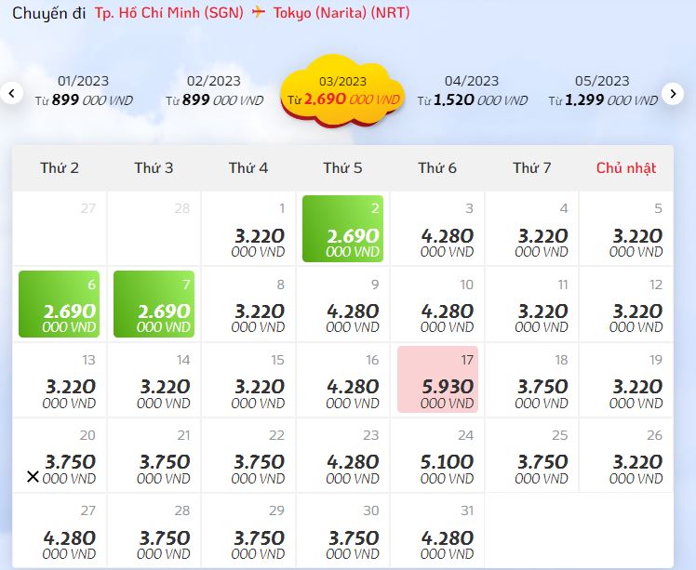Image resolution: width=696 pixels, height=570 pixels.
Task: Choose March 21 fare 3.750
Action: tap(154, 456)
